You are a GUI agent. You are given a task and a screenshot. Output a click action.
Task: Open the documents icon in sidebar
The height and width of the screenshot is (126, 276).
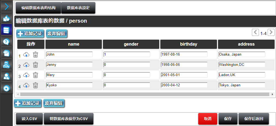pos(7,53)
